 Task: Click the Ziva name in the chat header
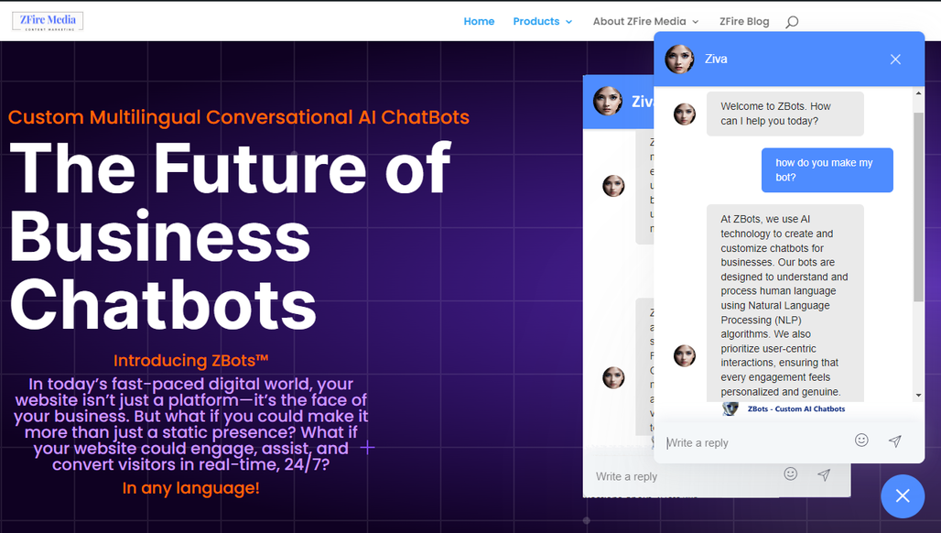(x=716, y=59)
